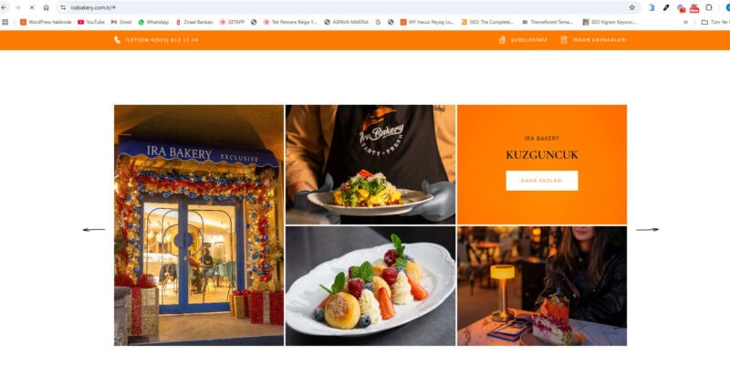Bookmark this page with the star icon
The image size is (730, 387).
pos(631,7)
